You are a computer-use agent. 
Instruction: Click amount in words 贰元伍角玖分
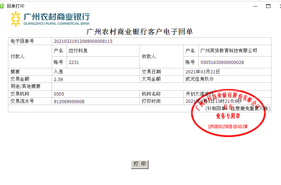pyautogui.click(x=199, y=79)
